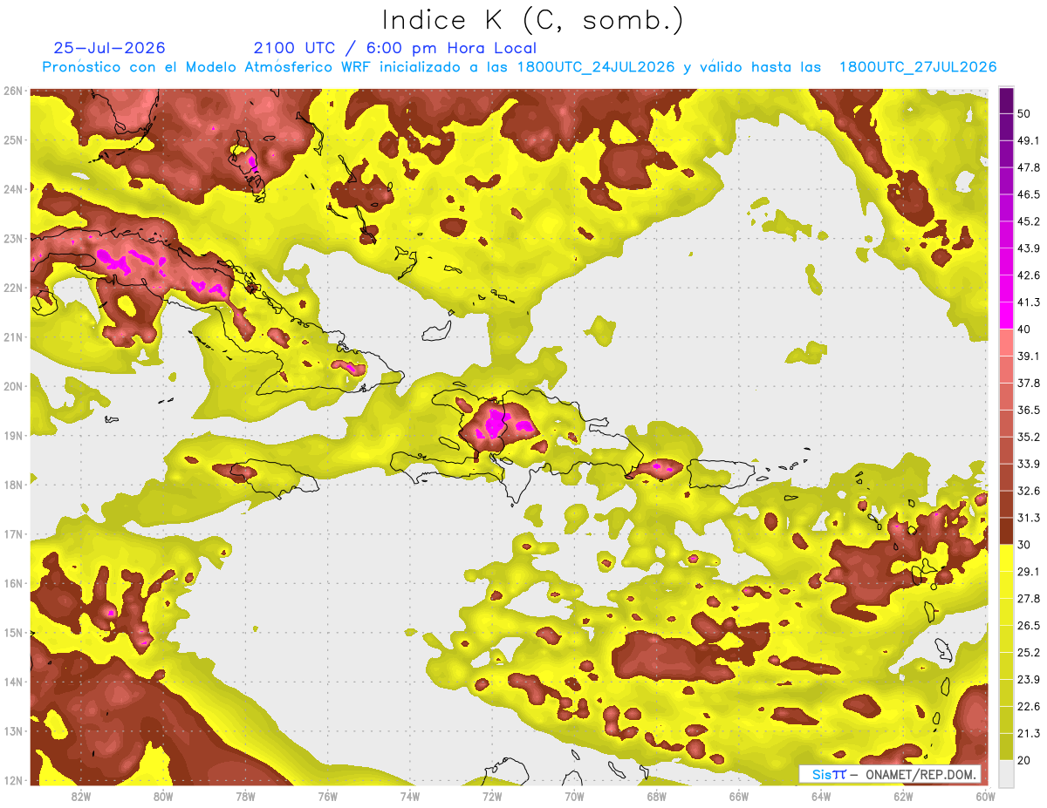
Task: Click the longitude label "72W"
Action: pyautogui.click(x=492, y=797)
